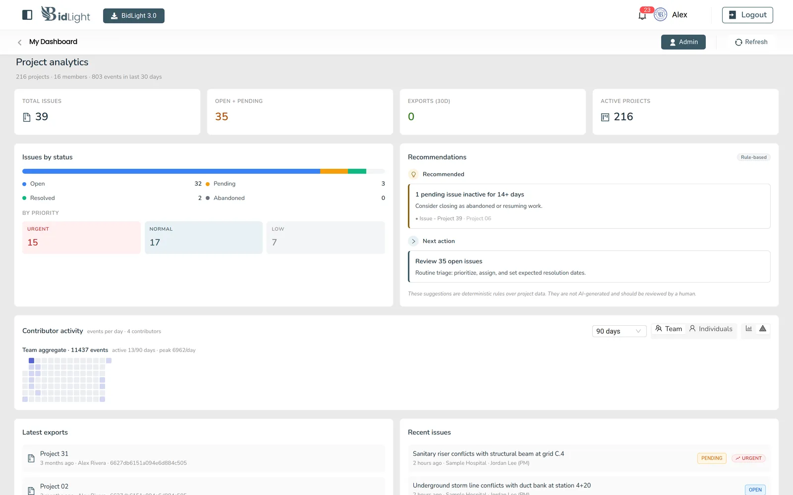Toggle the sidebar panel icon
Viewport: 793px width, 495px height.
pyautogui.click(x=27, y=15)
